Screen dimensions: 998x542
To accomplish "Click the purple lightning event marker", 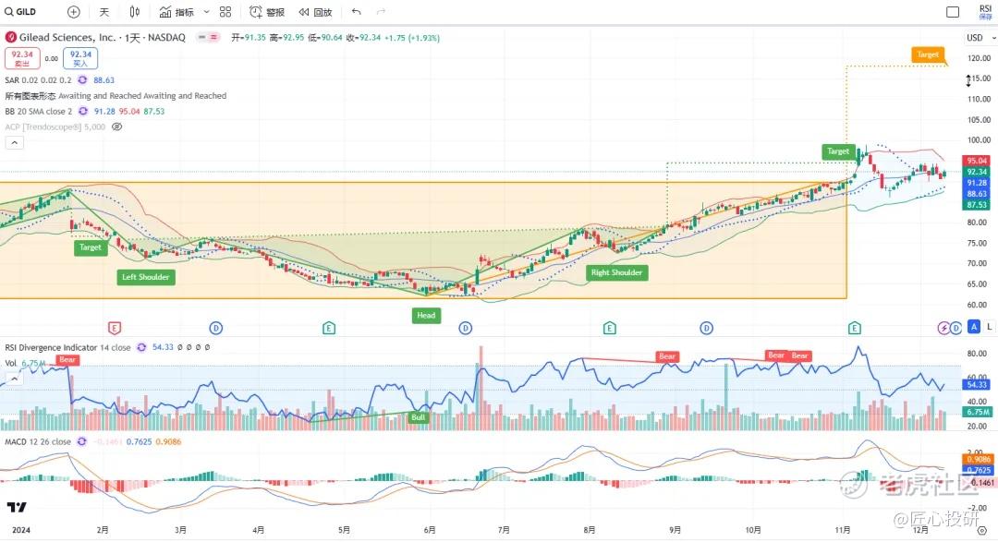I will click(x=943, y=329).
